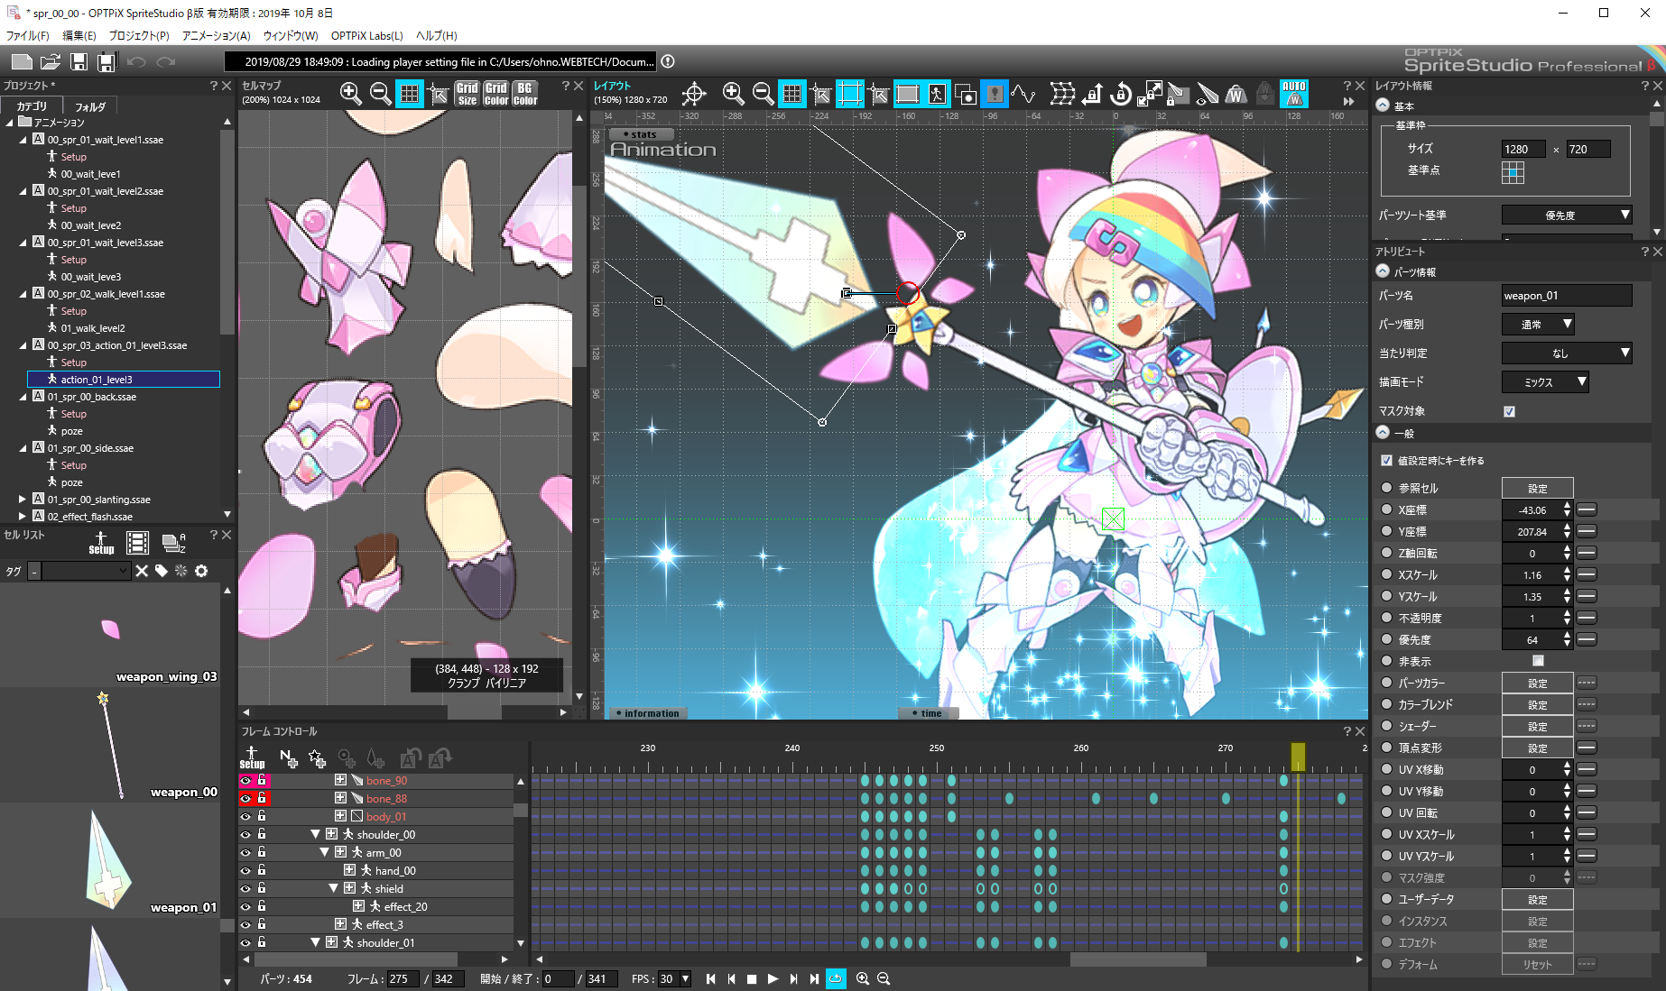The image size is (1666, 991).
Task: Toggle 値設定時にキーを作る checkbox
Action: pyautogui.click(x=1386, y=460)
